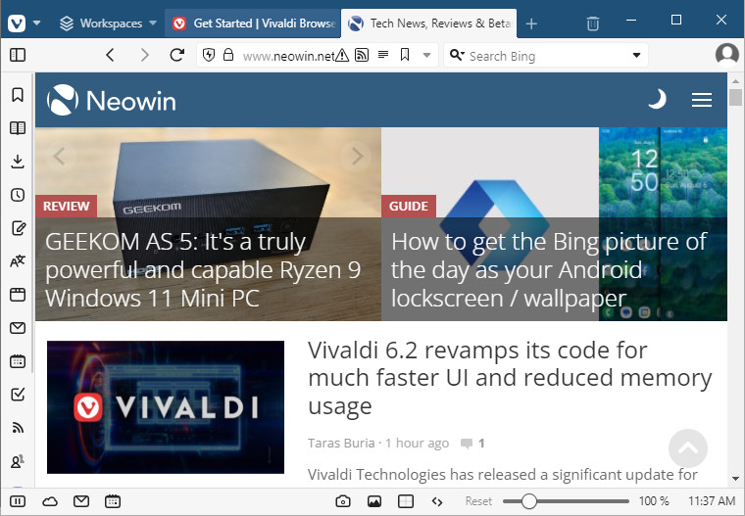Open the Feeds panel in sidebar

pyautogui.click(x=17, y=428)
